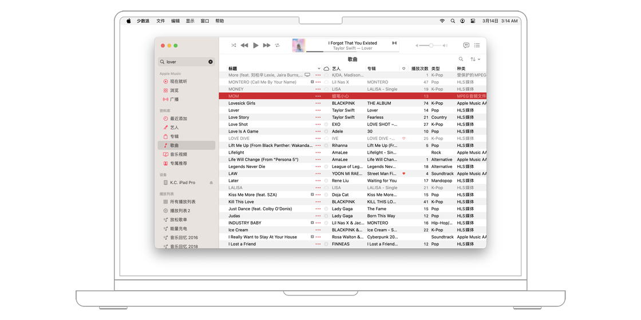Eject the K.C. iPad Pro device

pyautogui.click(x=211, y=183)
